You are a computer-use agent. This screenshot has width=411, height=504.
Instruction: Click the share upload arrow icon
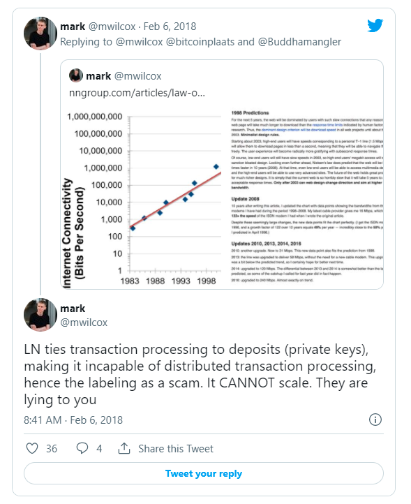[124, 448]
